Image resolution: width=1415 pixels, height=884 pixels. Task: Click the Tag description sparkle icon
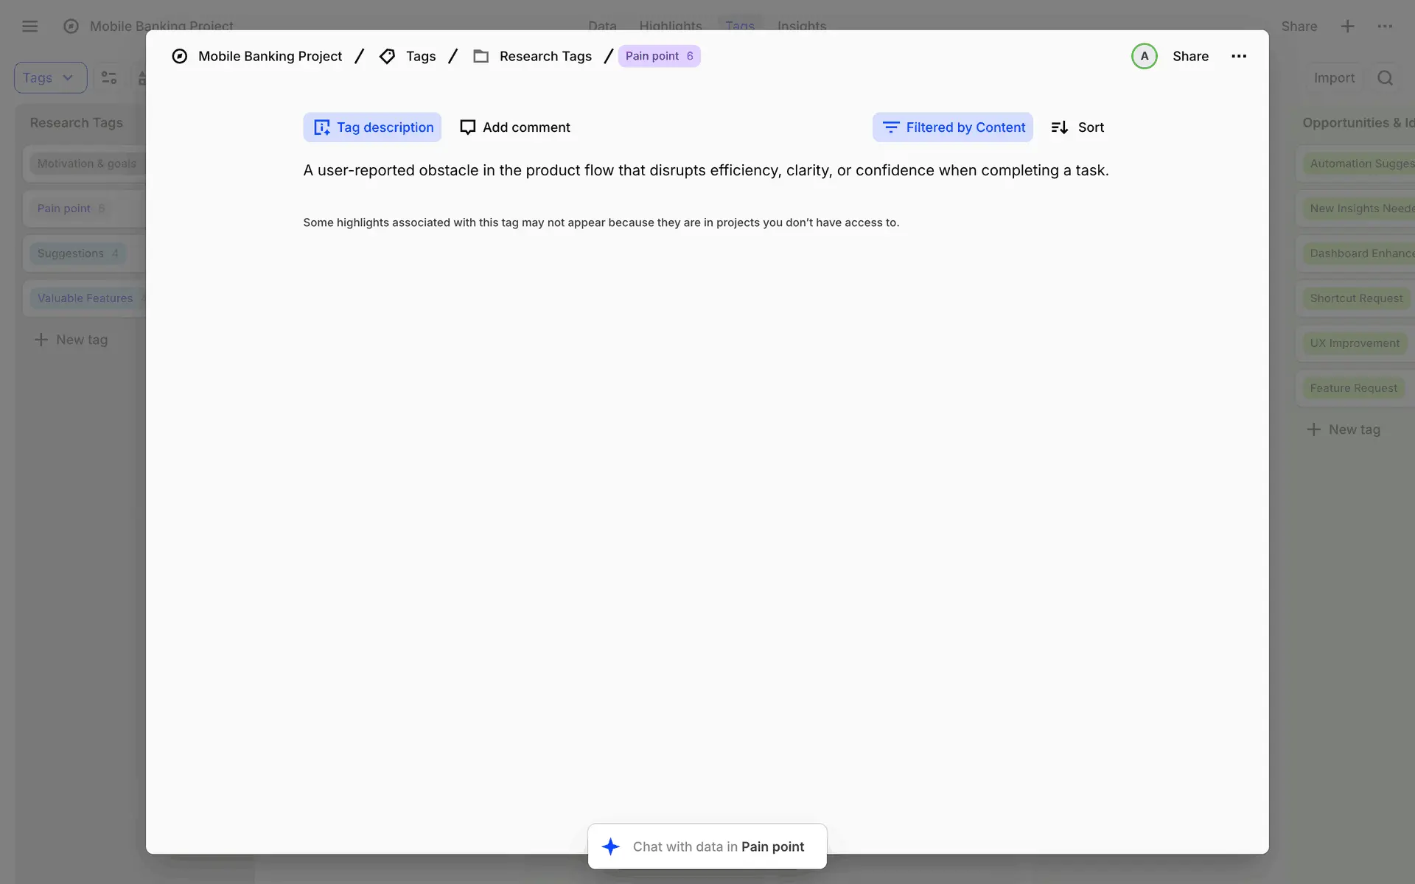pyautogui.click(x=321, y=127)
